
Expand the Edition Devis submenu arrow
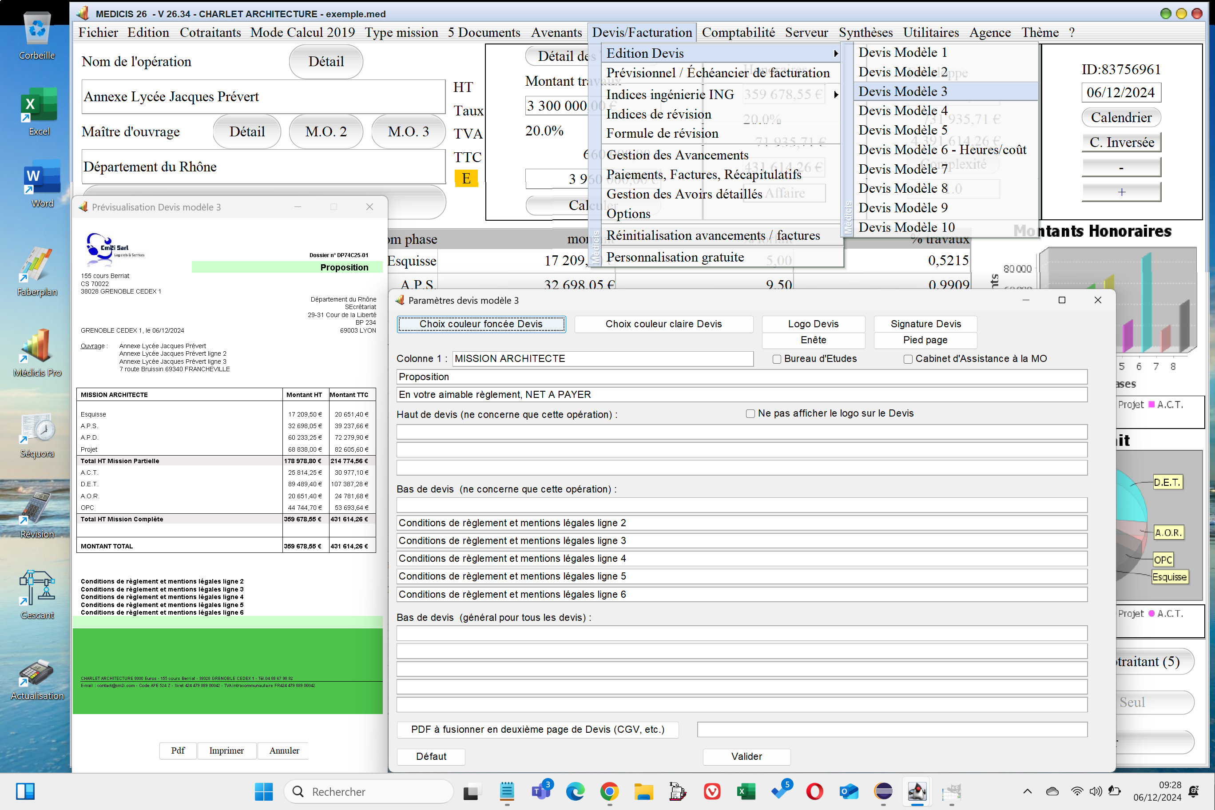click(x=835, y=53)
